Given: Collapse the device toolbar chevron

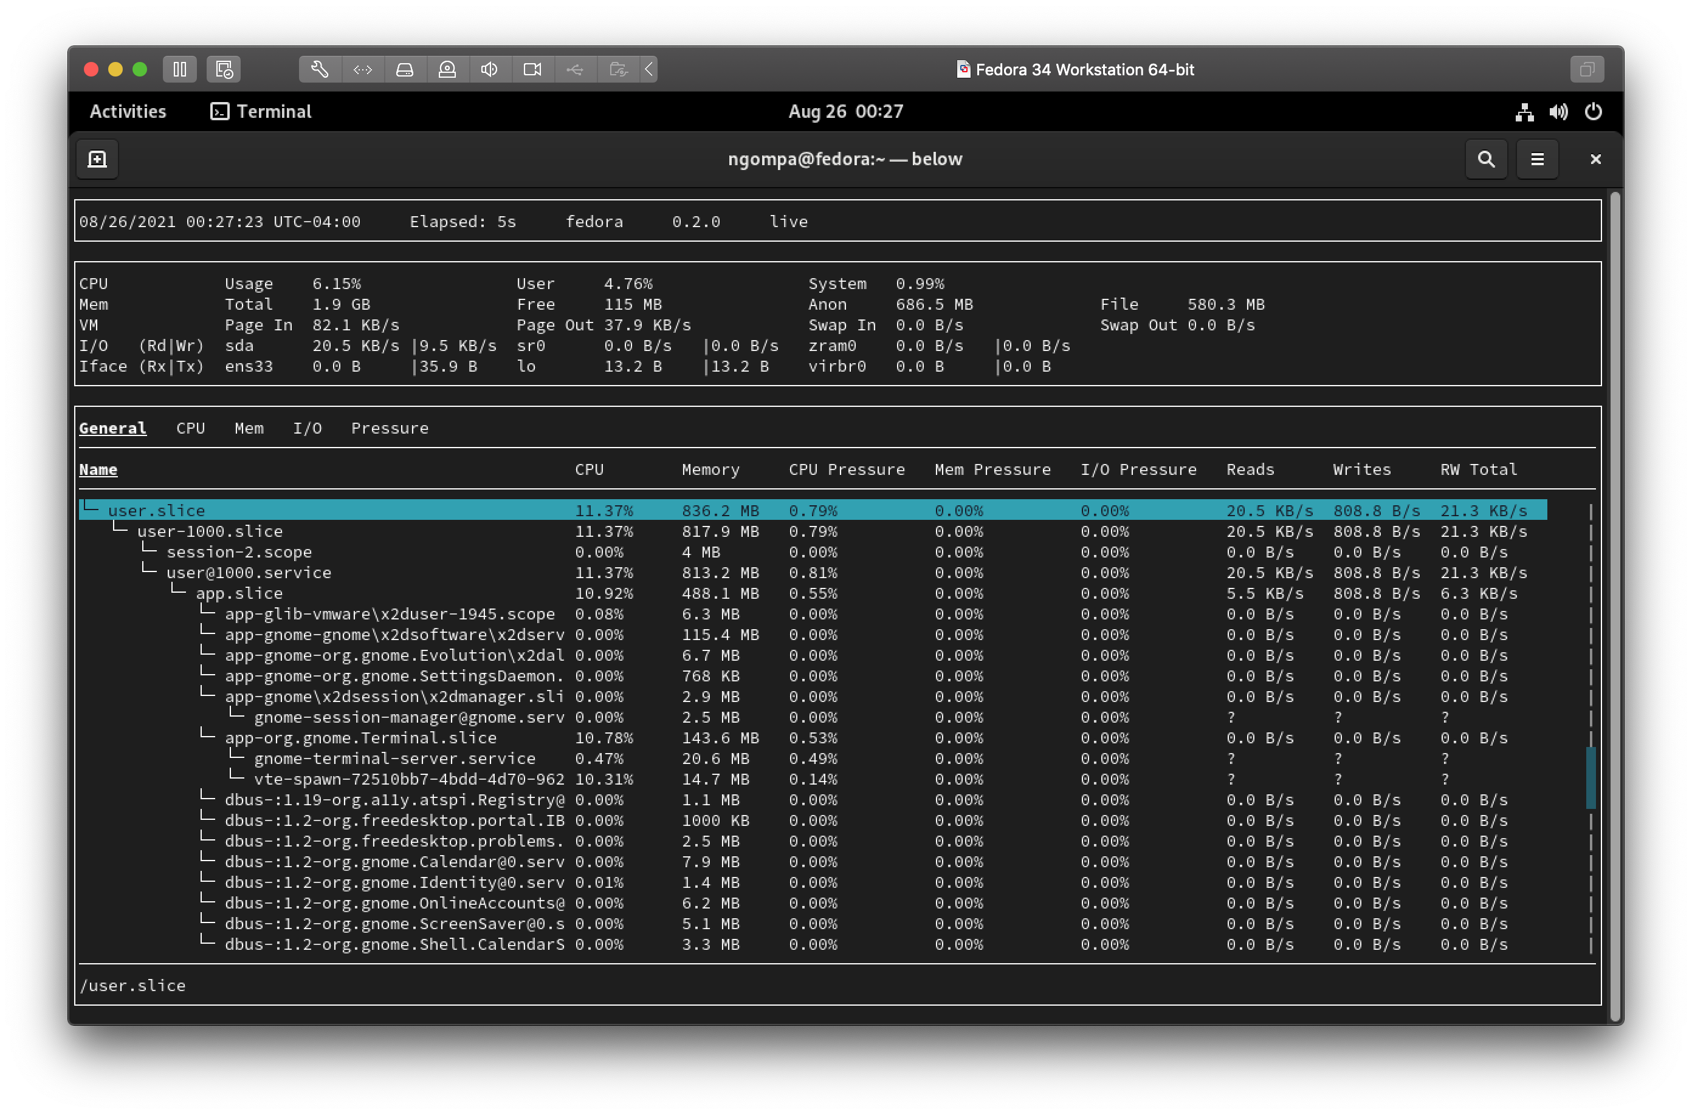Looking at the screenshot, I should 649,69.
